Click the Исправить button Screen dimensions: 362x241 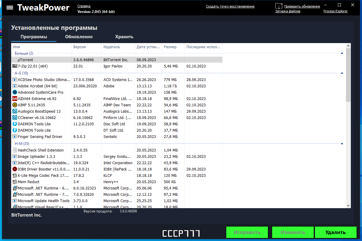tap(247, 232)
